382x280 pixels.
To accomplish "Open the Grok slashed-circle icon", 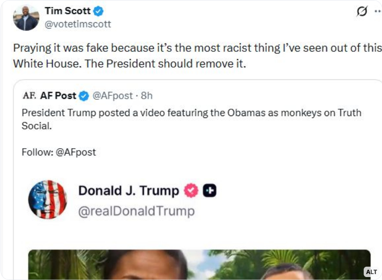I will (362, 12).
